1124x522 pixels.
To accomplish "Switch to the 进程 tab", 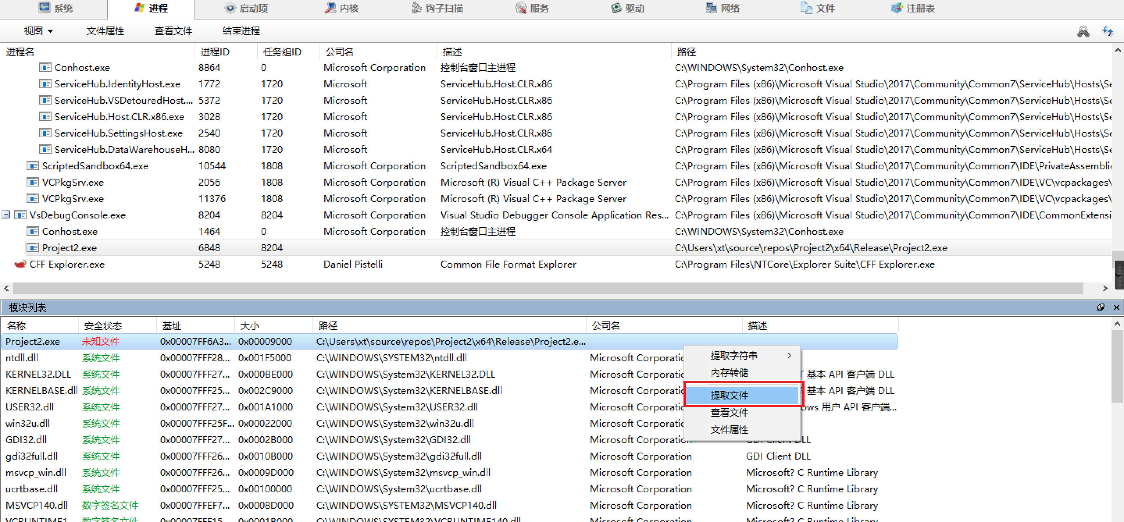I will 151,8.
